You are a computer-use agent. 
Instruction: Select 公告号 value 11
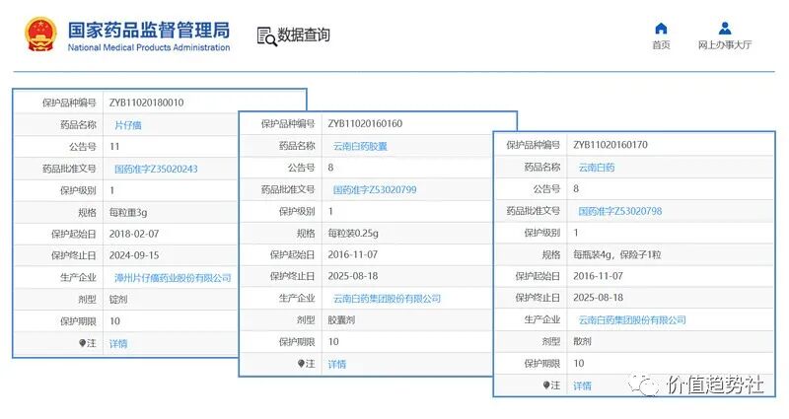pos(114,147)
